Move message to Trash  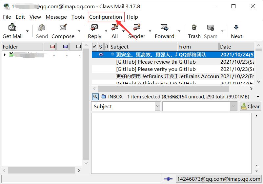click(194, 31)
